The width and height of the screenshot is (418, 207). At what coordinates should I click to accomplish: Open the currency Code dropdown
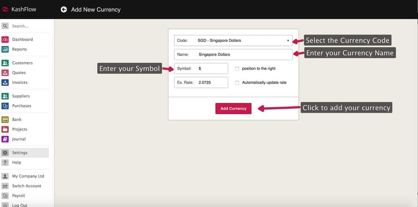(x=233, y=41)
